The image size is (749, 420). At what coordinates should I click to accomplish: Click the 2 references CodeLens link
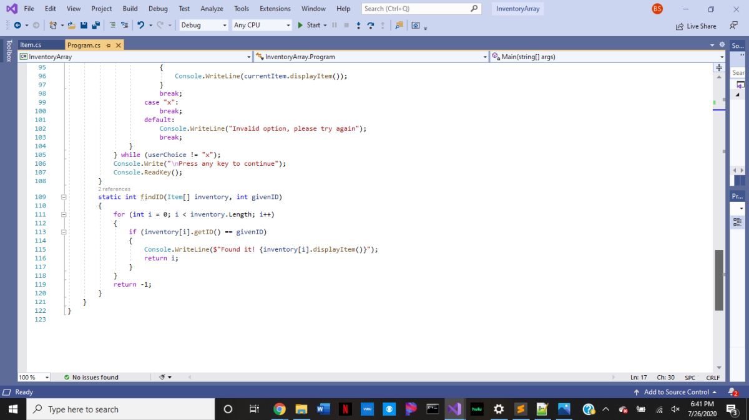click(x=114, y=189)
